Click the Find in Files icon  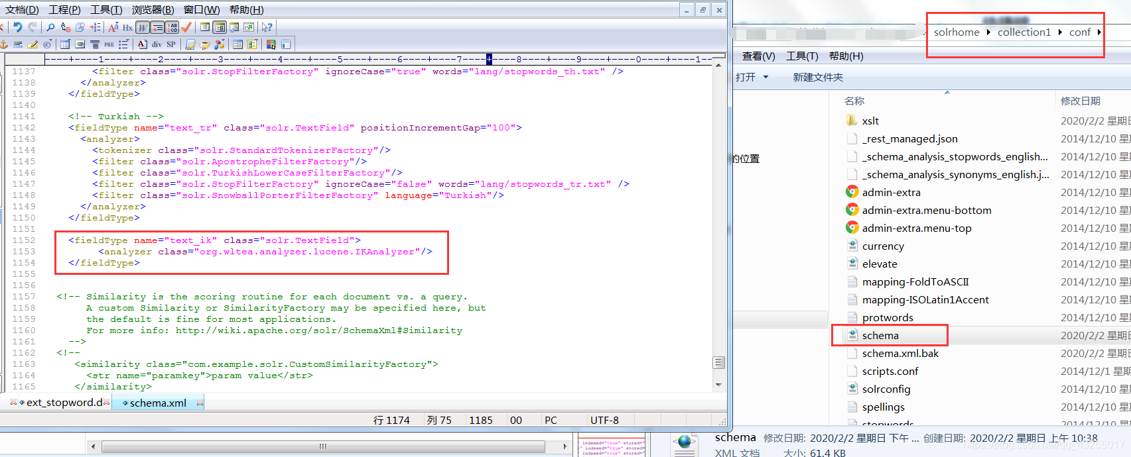[80, 27]
